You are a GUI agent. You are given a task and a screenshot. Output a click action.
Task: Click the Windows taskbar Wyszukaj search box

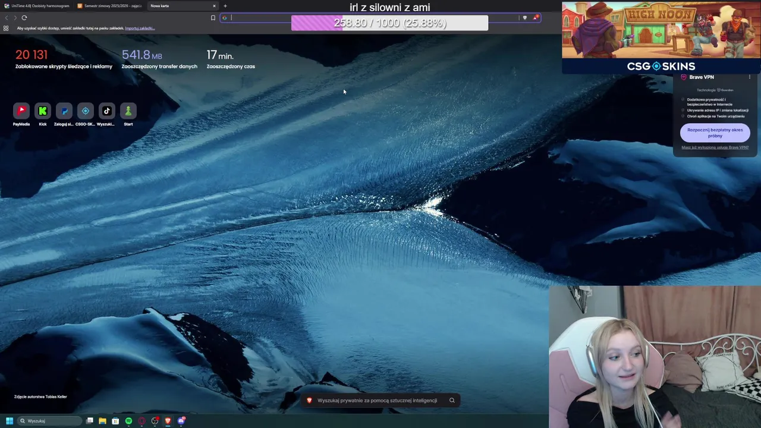pos(49,421)
